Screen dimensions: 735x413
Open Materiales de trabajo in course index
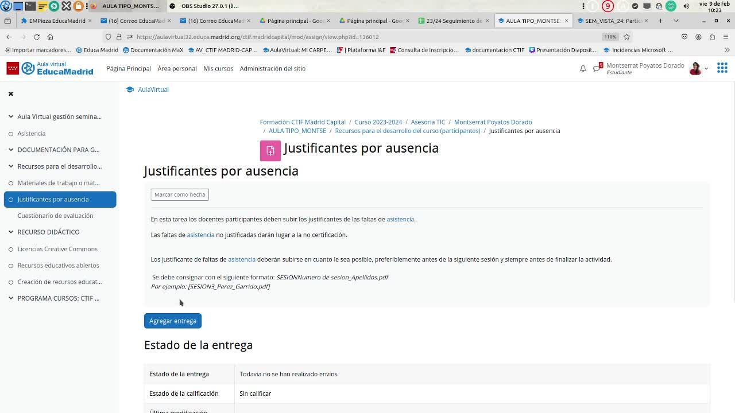(x=59, y=183)
